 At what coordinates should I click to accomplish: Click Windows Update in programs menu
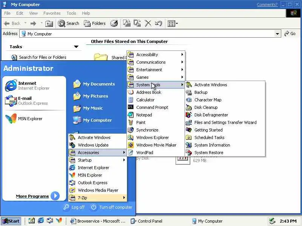pyautogui.click(x=97, y=145)
